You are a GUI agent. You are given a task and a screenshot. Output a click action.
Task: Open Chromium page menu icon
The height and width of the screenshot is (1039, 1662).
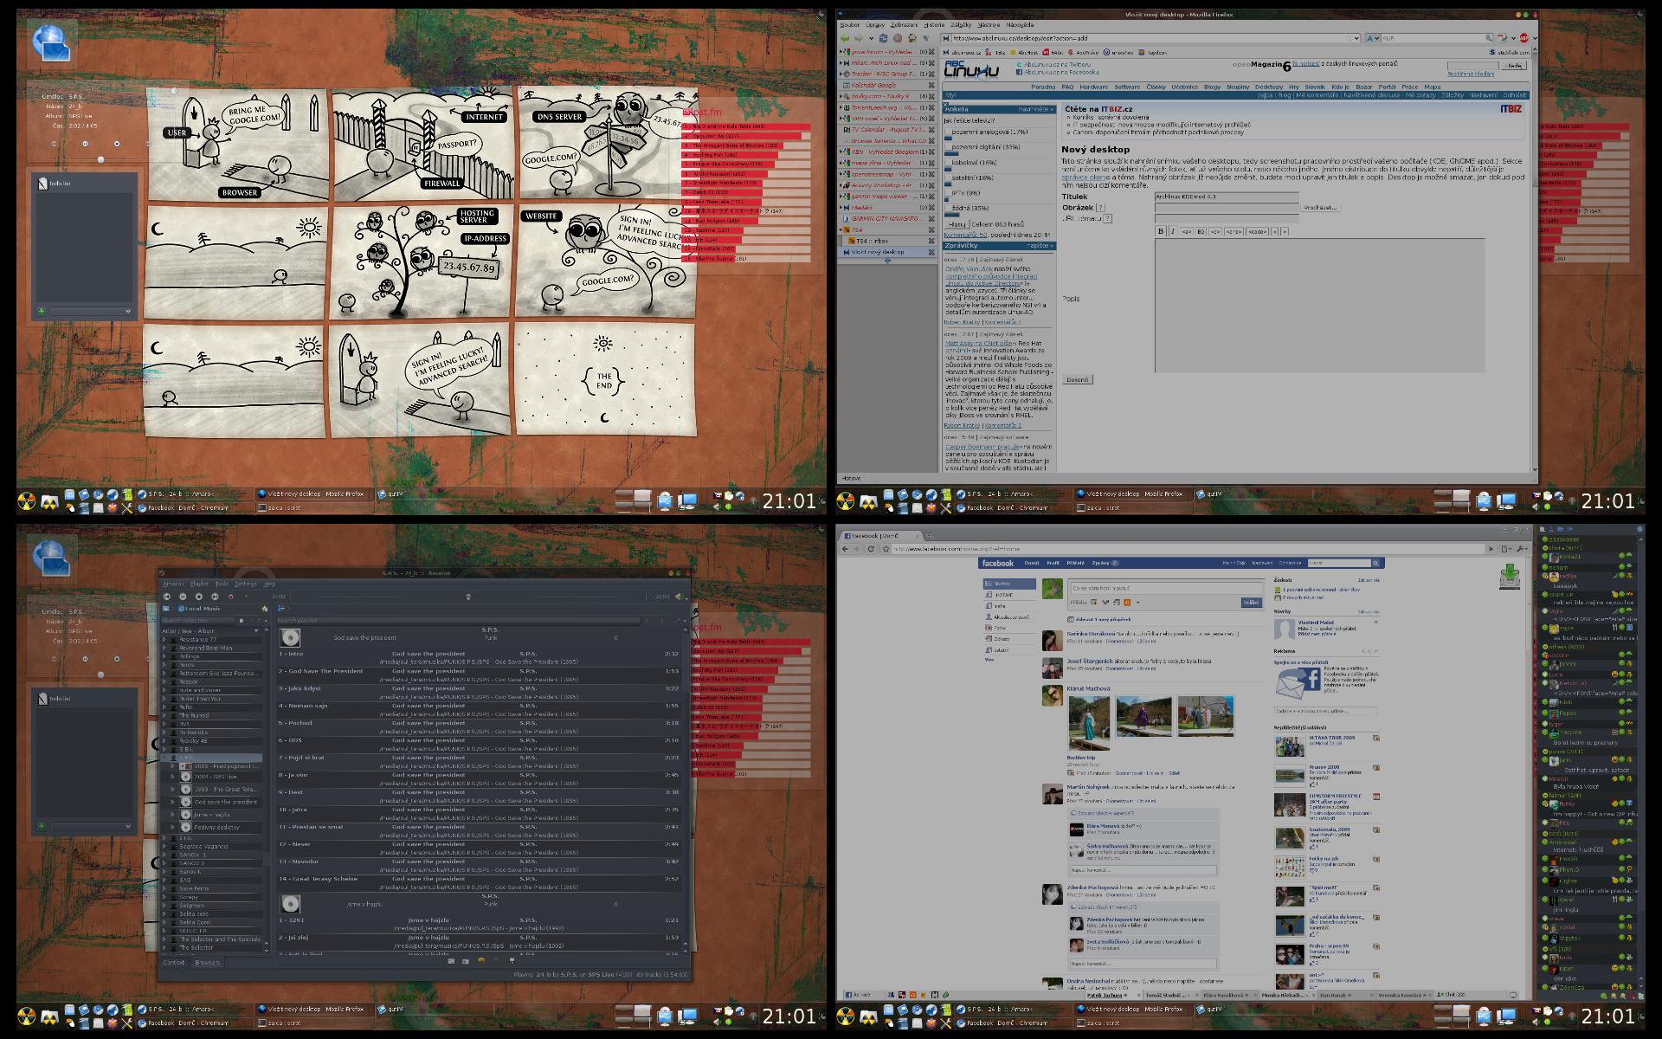click(x=1506, y=549)
